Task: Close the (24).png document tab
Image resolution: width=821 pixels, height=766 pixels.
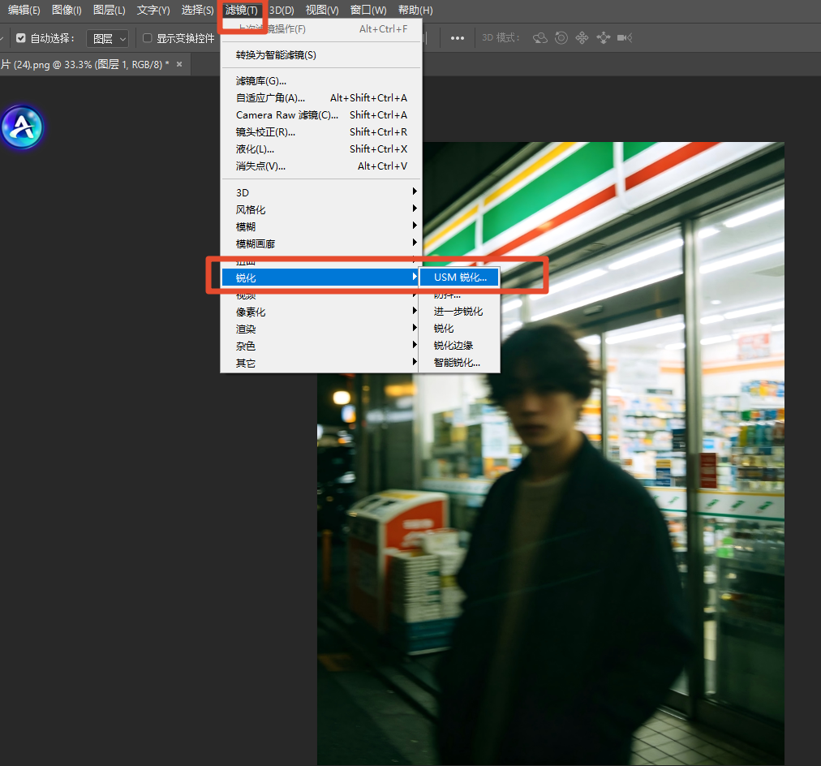Action: [179, 64]
